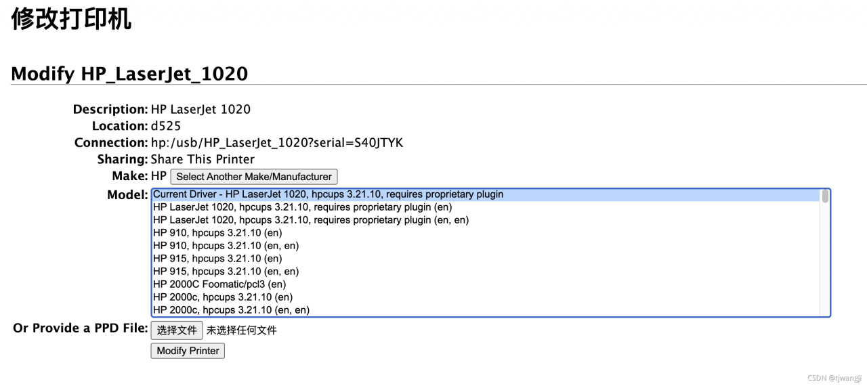Pick HP 915 hpcups 3.21.10 (en, en) driver

(x=226, y=272)
